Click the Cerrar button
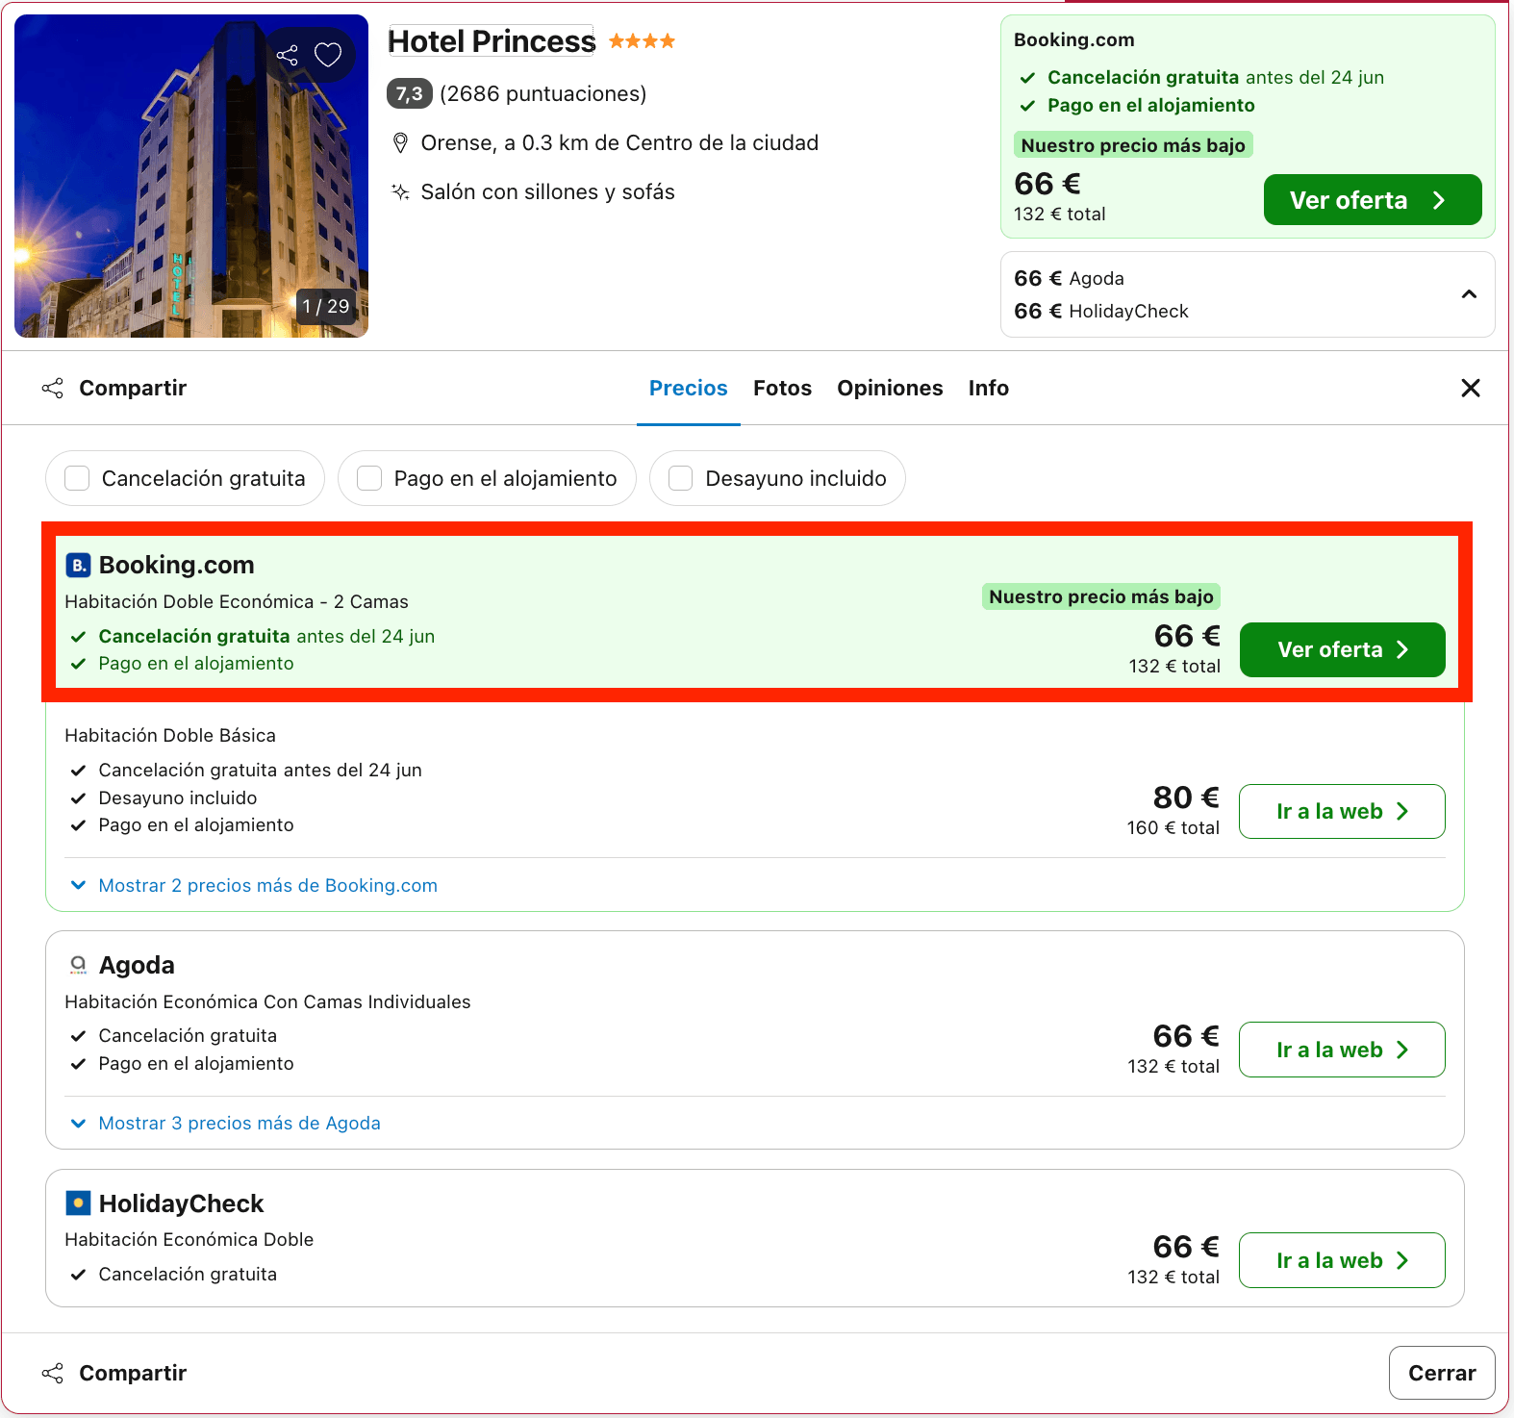1514x1418 pixels. (1441, 1373)
